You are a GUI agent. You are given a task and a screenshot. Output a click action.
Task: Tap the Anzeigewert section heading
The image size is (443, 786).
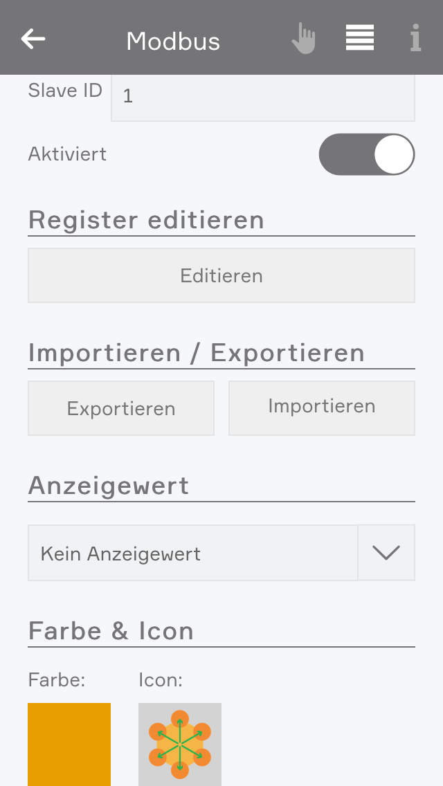[109, 486]
